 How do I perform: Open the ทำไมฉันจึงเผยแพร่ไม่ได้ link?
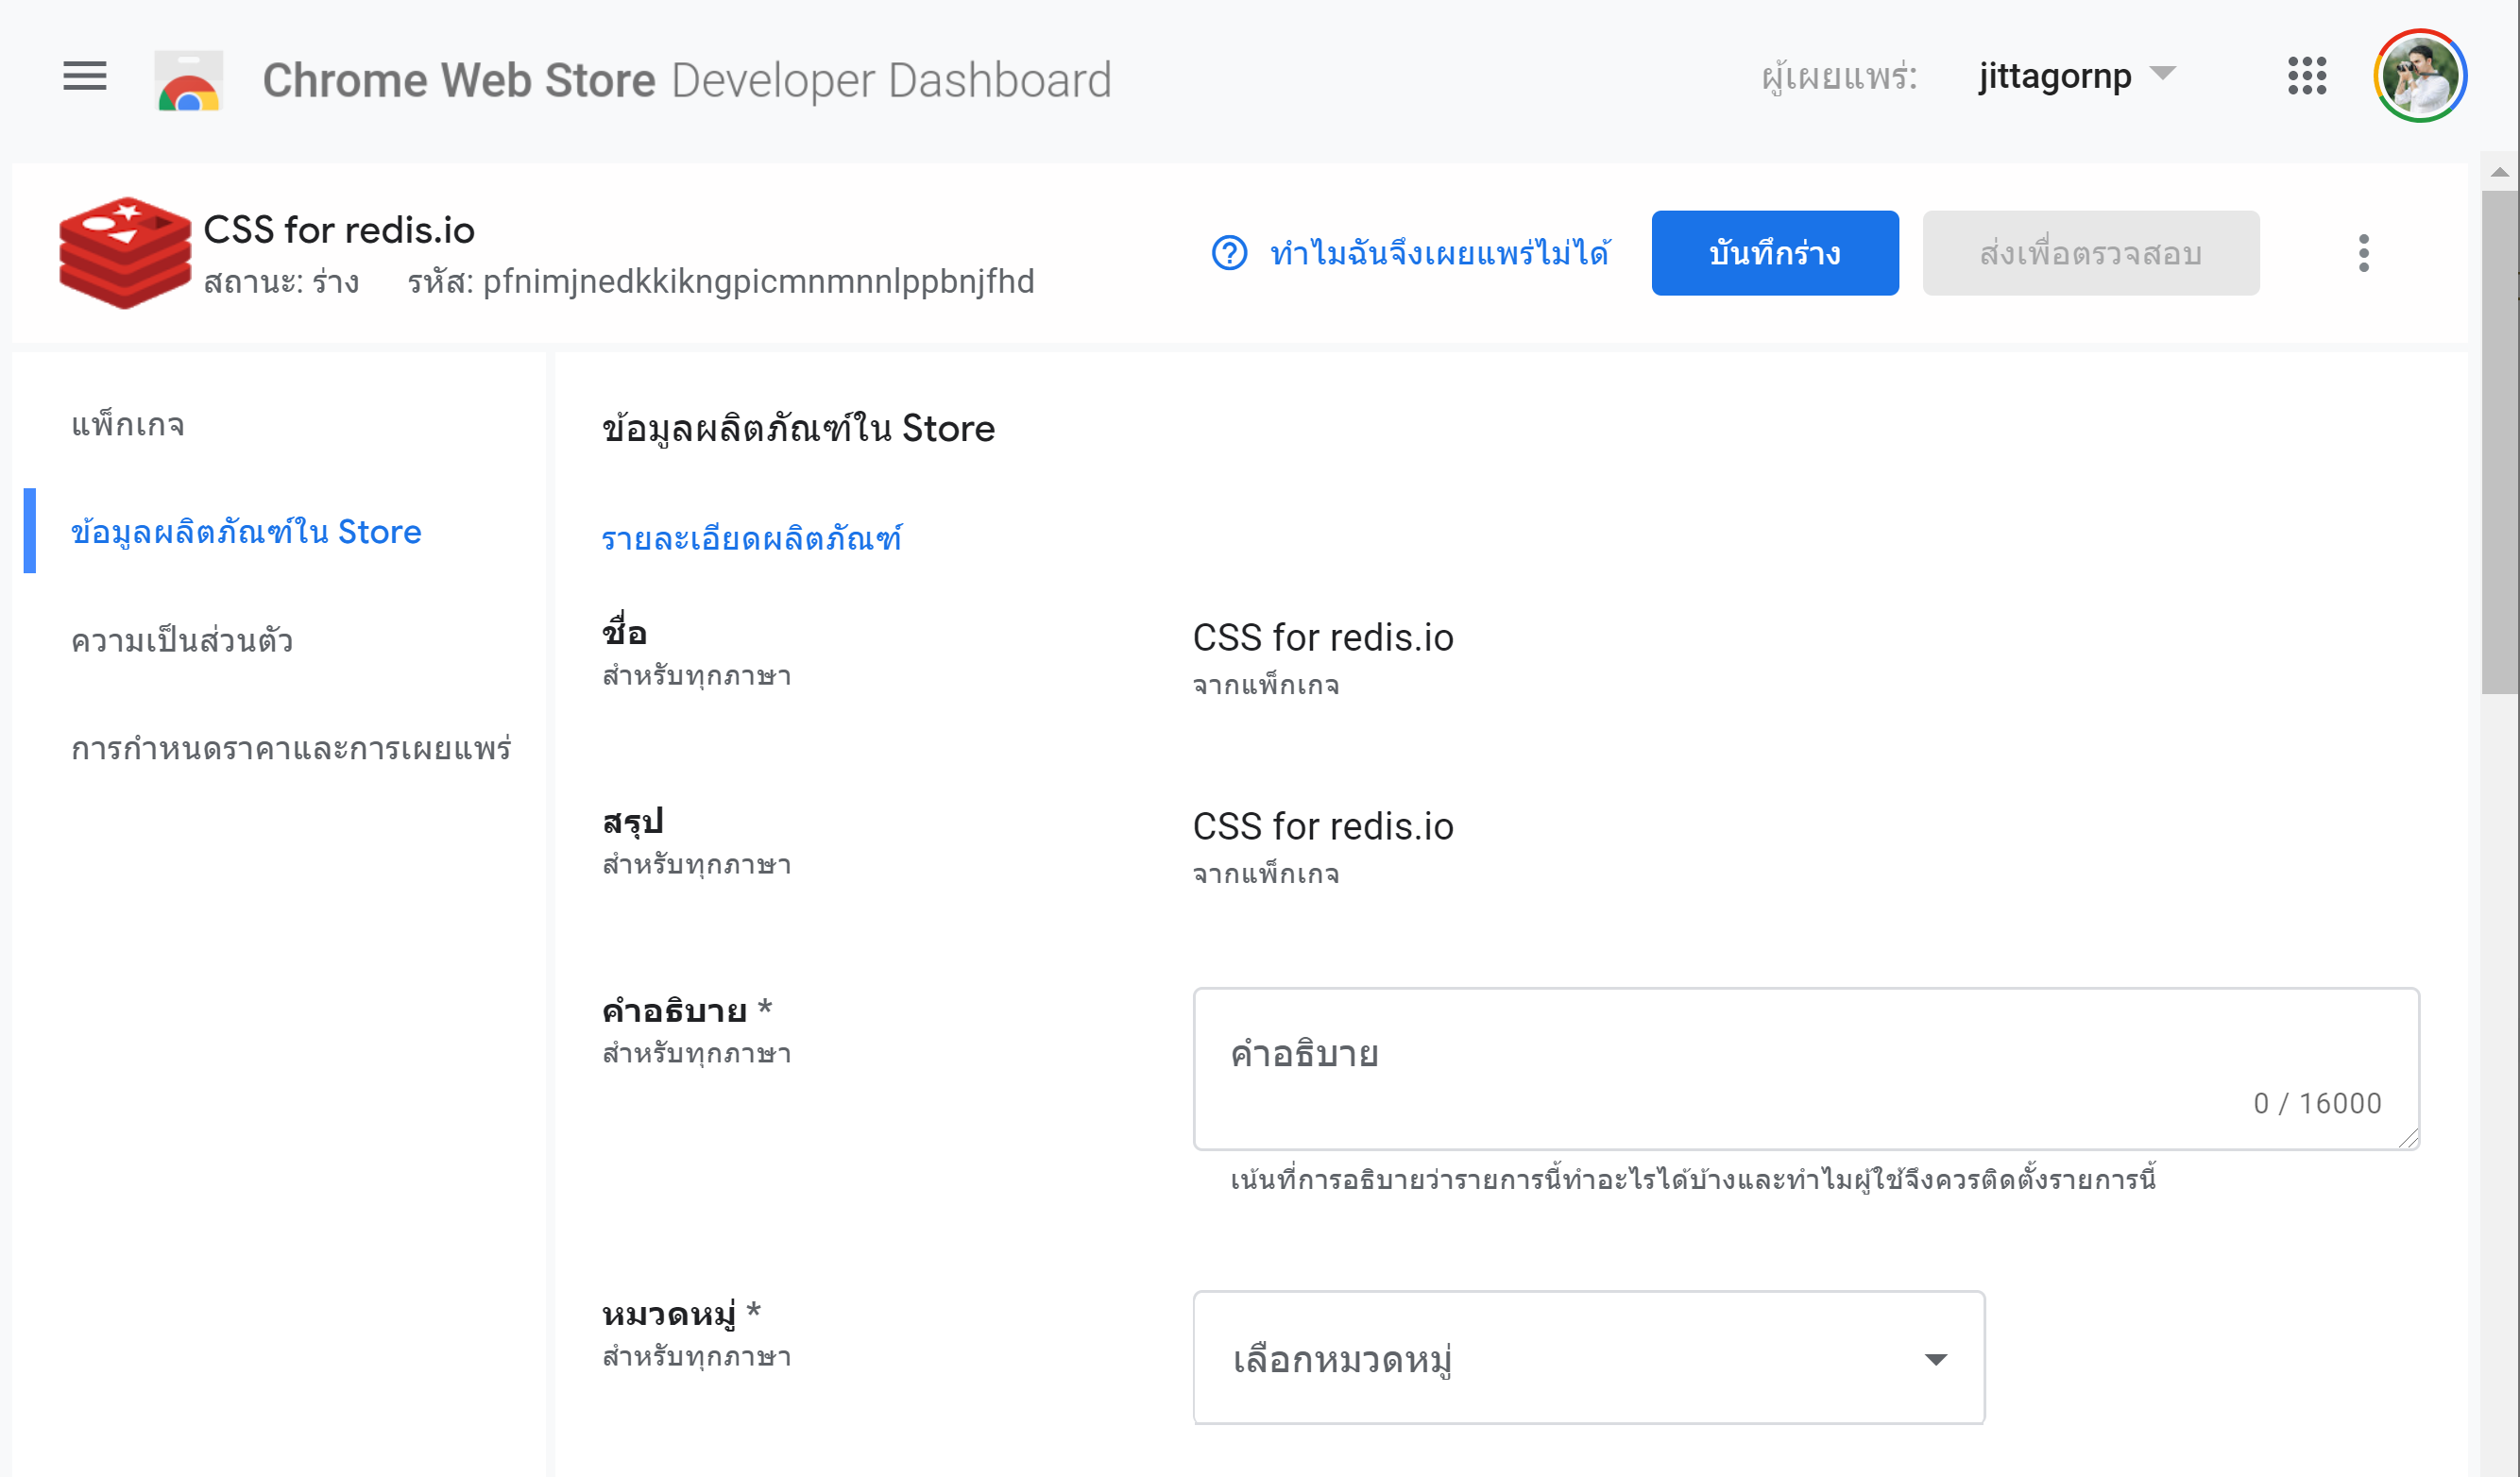coord(1440,253)
